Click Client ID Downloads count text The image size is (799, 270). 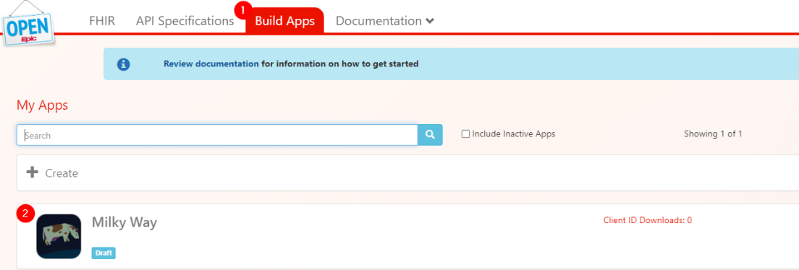point(648,220)
